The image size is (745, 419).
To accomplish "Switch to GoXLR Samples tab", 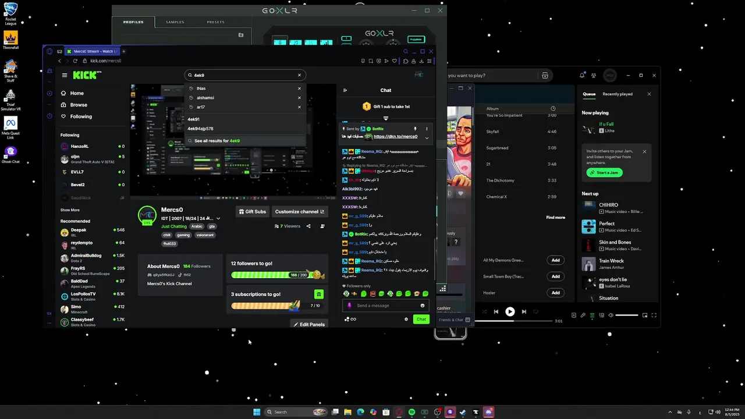I will point(175,22).
